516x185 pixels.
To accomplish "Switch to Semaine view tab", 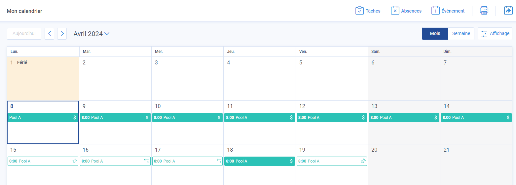I will (461, 34).
